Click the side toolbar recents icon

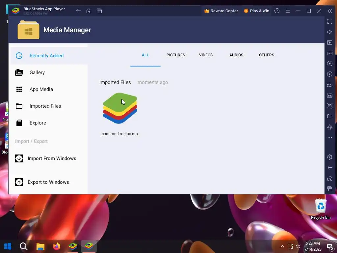(330, 189)
